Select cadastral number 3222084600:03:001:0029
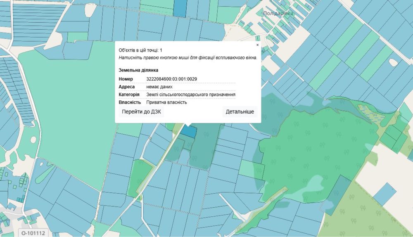The image size is (413, 237). [x=171, y=79]
